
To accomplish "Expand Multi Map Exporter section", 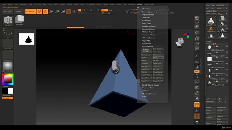I will point(148,38).
